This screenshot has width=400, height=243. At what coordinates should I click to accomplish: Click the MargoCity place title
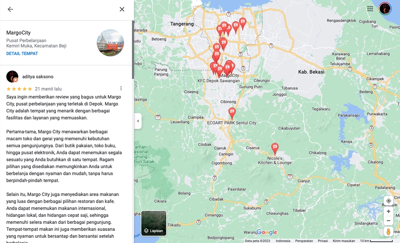(18, 32)
